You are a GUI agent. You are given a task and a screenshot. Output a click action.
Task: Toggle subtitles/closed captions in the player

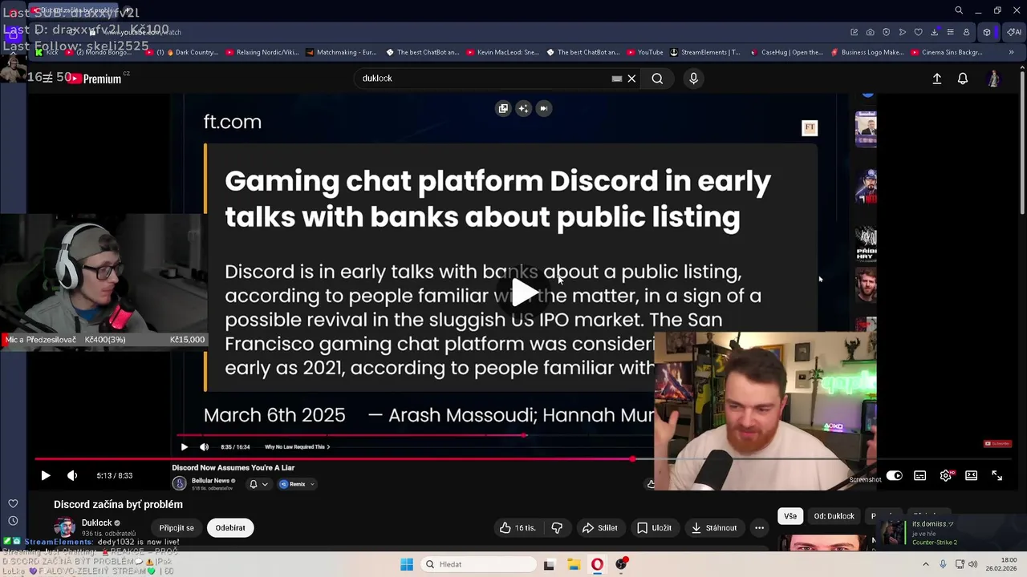tap(920, 475)
